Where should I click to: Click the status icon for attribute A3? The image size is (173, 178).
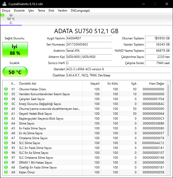pos(6,118)
